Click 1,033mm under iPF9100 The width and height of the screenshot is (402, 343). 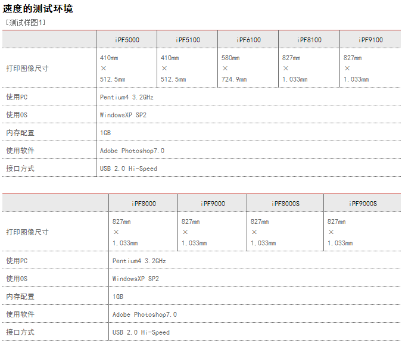pos(356,79)
